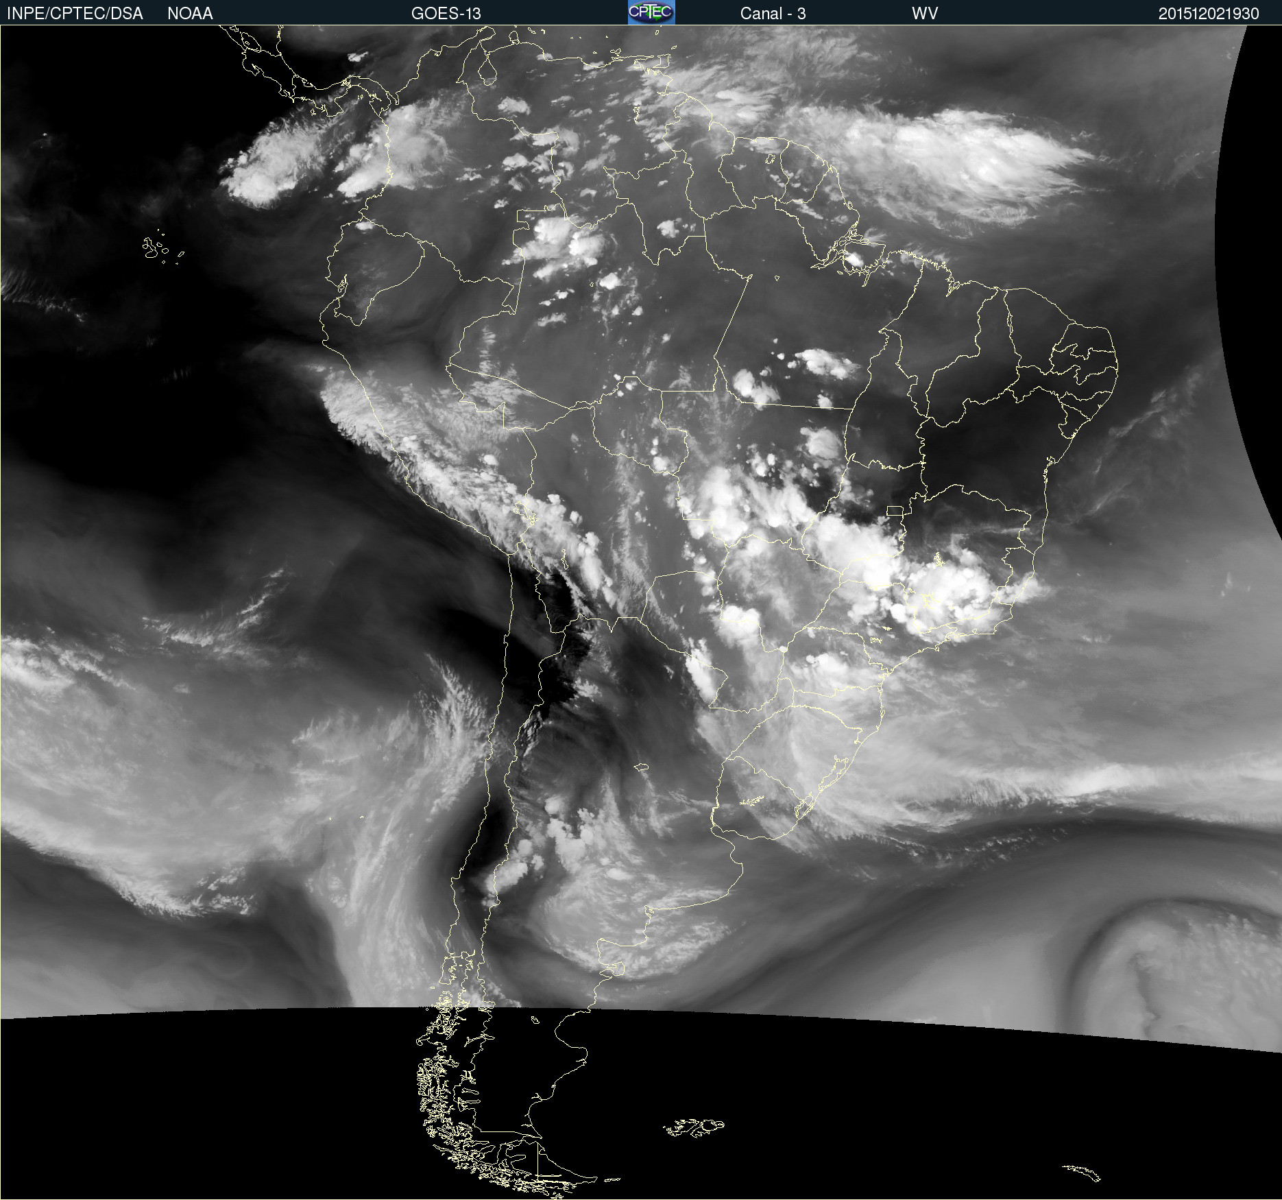Click the WV label in the header
The height and width of the screenshot is (1200, 1282).
coord(925,14)
